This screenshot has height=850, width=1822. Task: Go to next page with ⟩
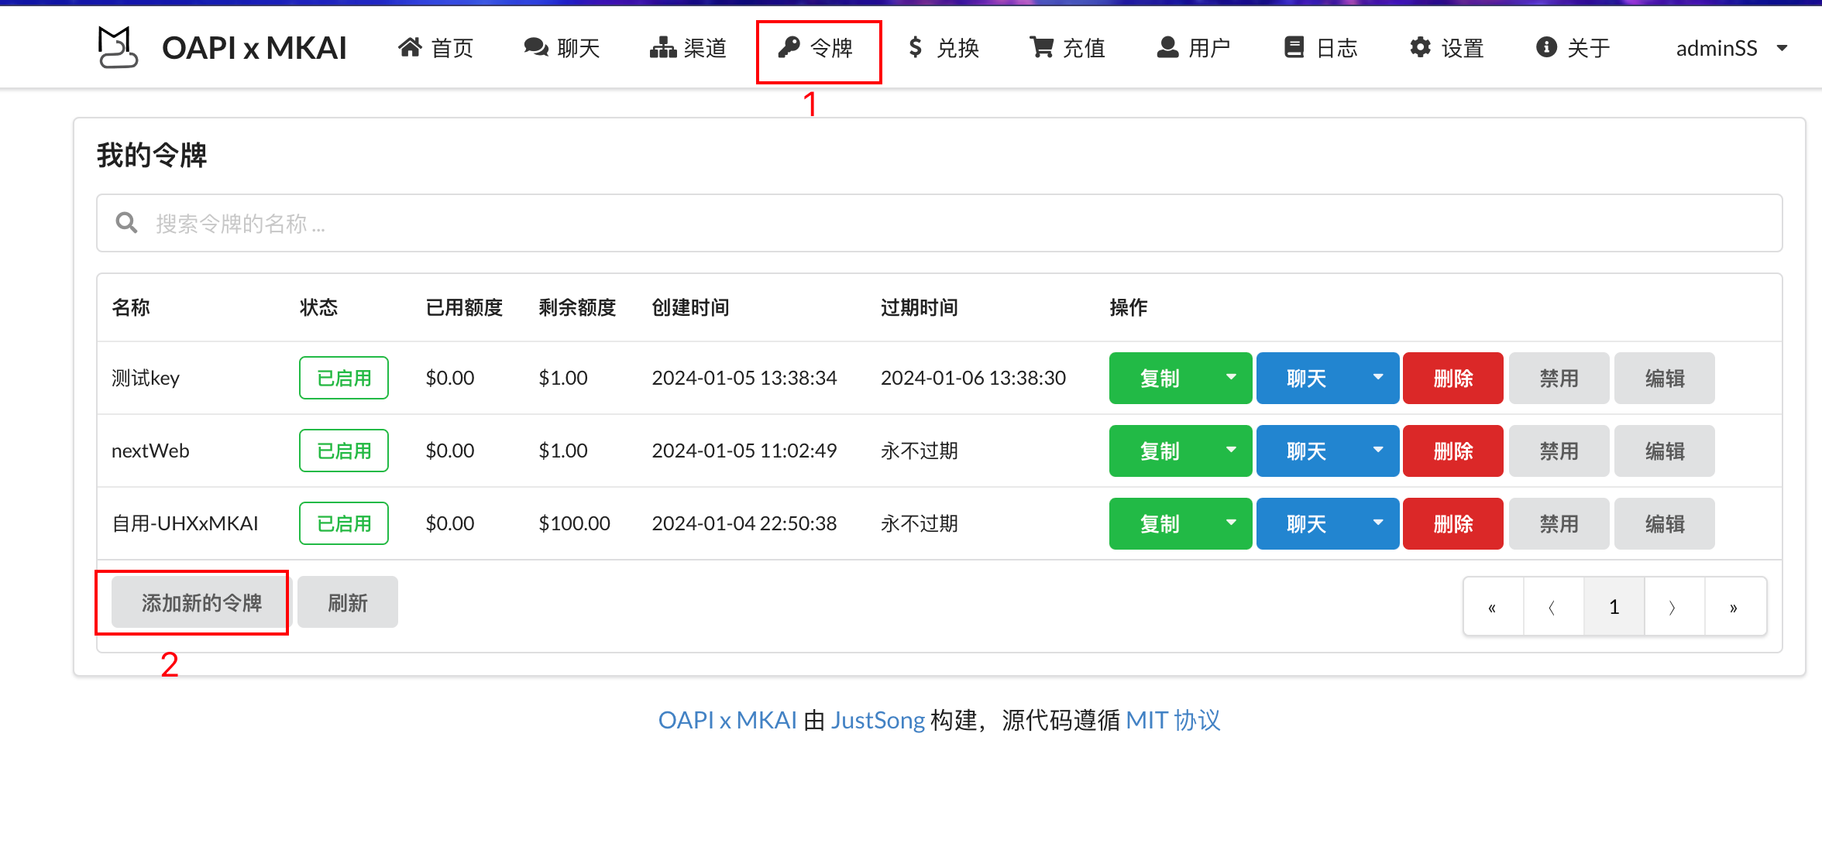click(x=1673, y=607)
